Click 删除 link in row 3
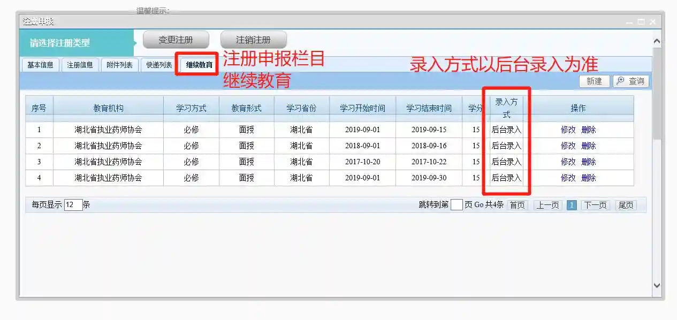677x320 pixels. pyautogui.click(x=589, y=162)
